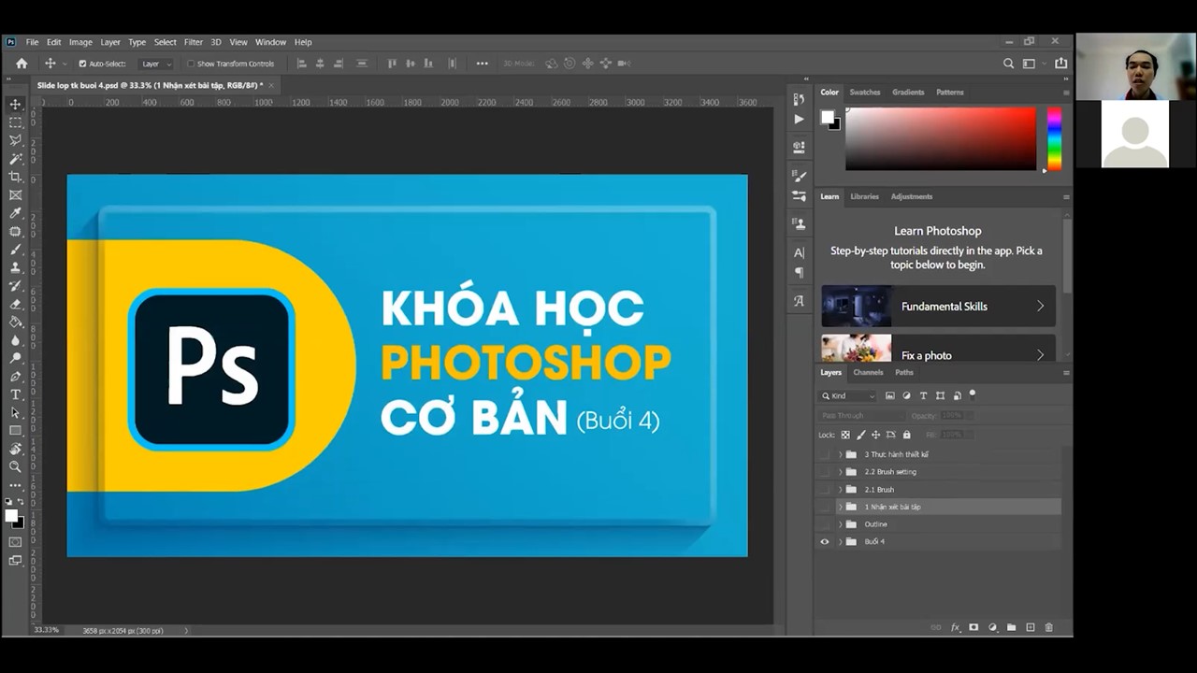Select the Rectangular Marquee tool

[15, 122]
